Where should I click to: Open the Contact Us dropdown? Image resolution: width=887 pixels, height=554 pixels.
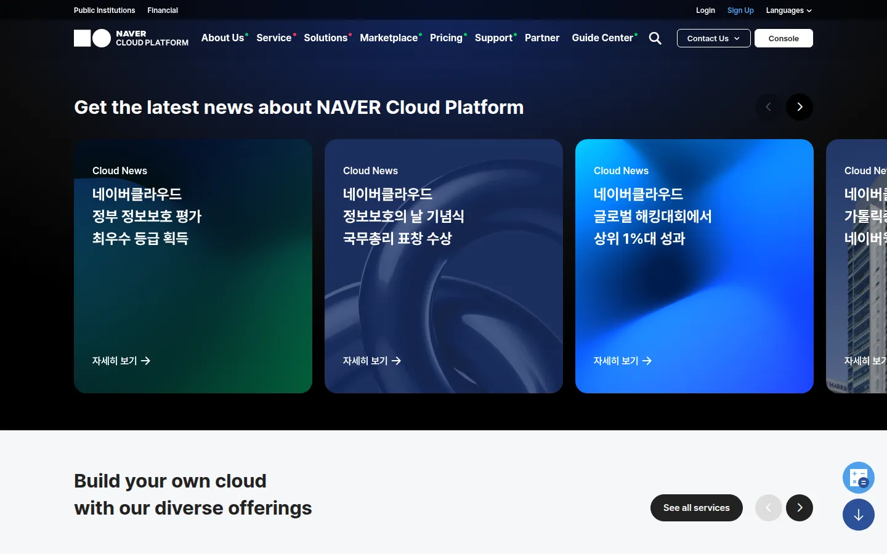click(x=714, y=38)
